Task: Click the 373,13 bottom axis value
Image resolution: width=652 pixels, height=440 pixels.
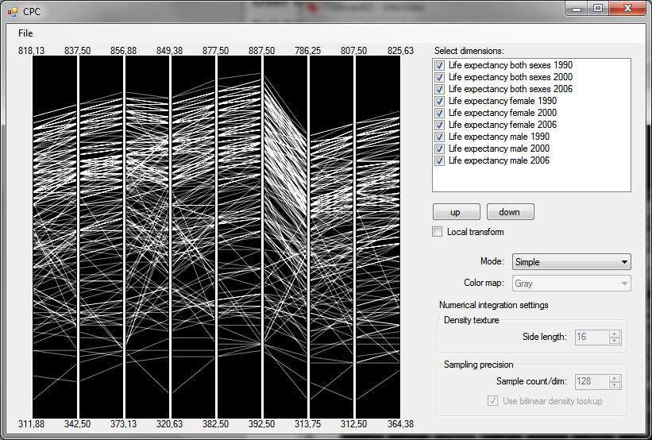Action: click(x=124, y=424)
